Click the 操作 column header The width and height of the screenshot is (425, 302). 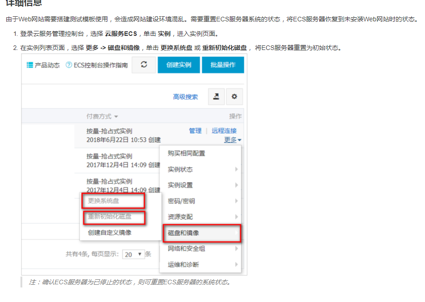(235, 116)
